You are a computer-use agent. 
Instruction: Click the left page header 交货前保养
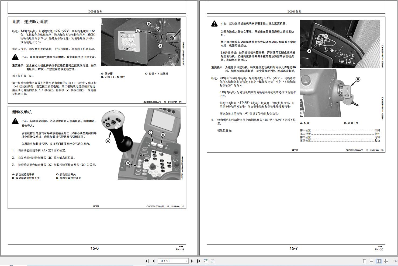point(95,12)
